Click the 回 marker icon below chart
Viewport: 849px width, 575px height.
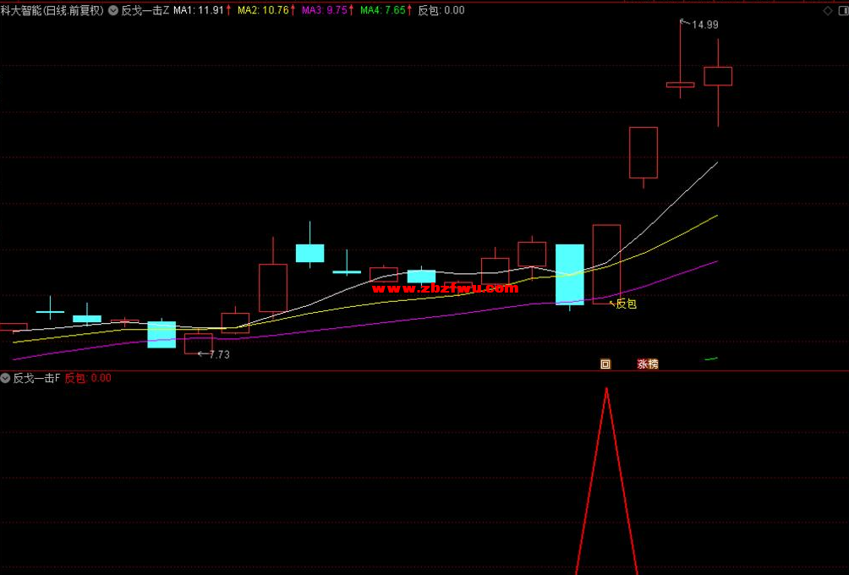pos(605,364)
